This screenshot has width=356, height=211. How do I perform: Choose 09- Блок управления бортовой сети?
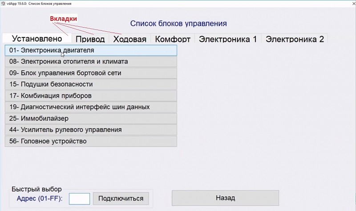[x=91, y=73]
